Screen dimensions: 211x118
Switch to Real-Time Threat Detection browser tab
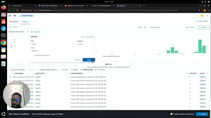[50, 6]
